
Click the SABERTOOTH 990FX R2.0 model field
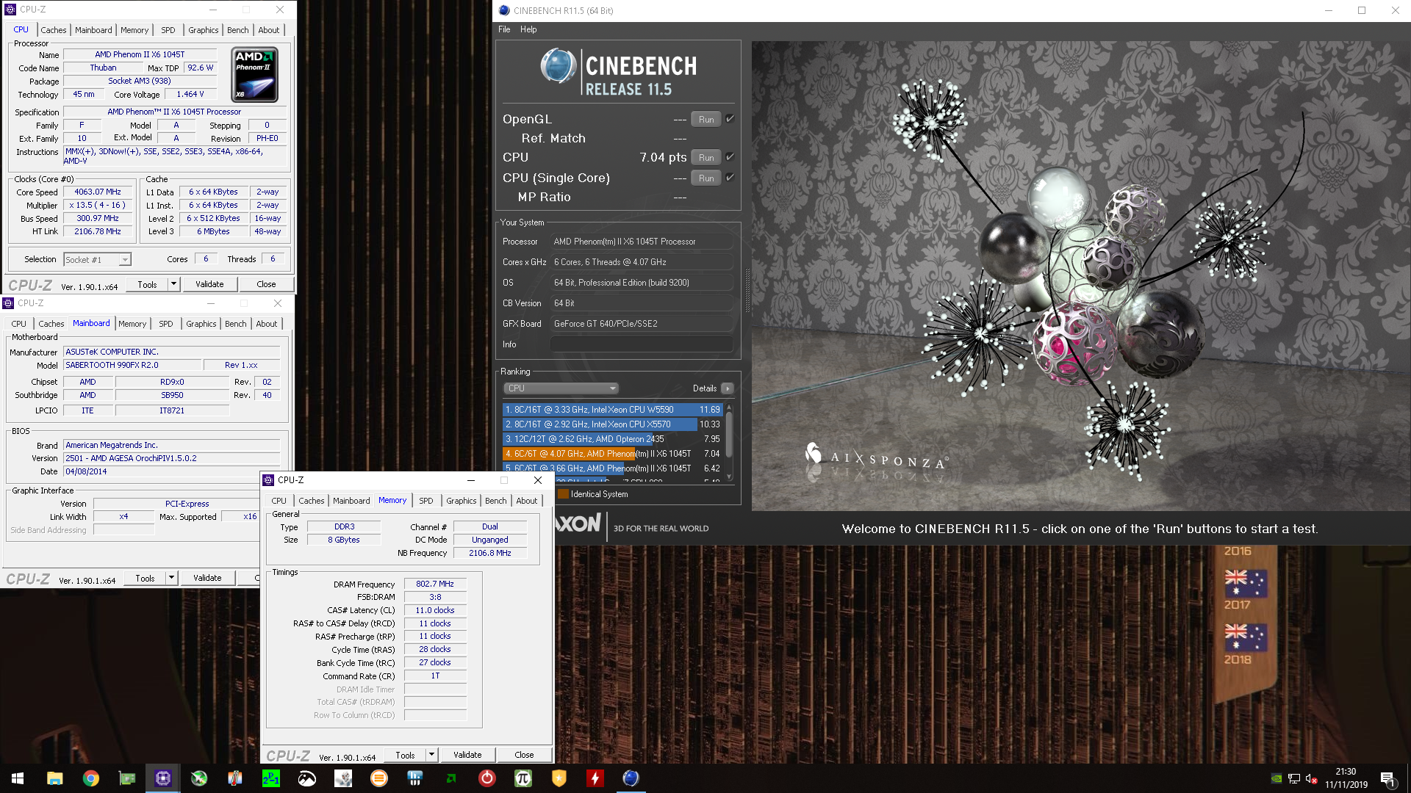pyautogui.click(x=132, y=365)
